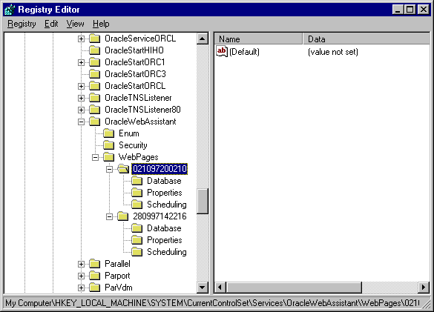Select the 280997142216 key label

pyautogui.click(x=160, y=216)
